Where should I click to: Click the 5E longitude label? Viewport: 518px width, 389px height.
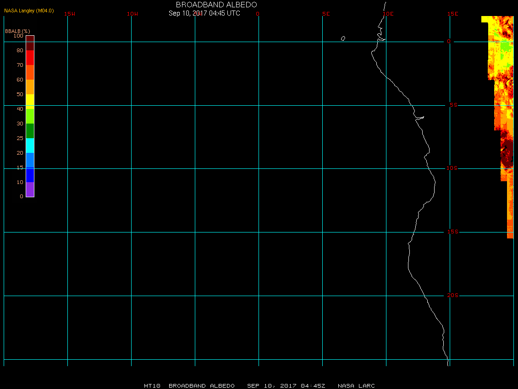[326, 14]
